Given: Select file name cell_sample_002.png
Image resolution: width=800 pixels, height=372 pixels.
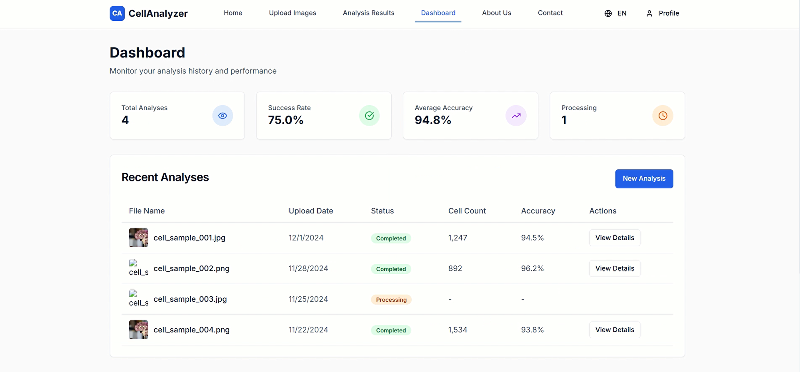Looking at the screenshot, I should [191, 268].
